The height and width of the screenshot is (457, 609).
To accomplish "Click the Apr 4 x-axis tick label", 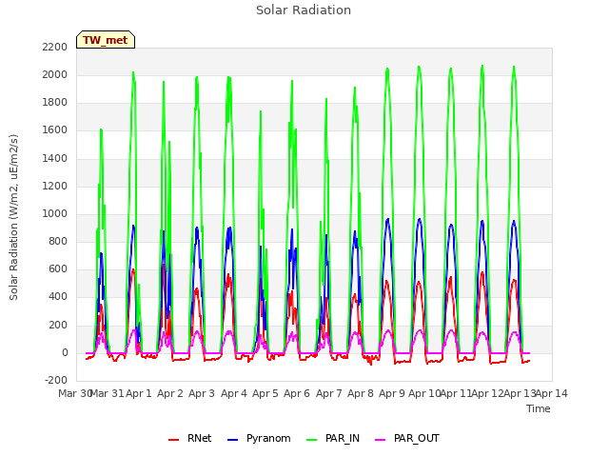I will [234, 393].
